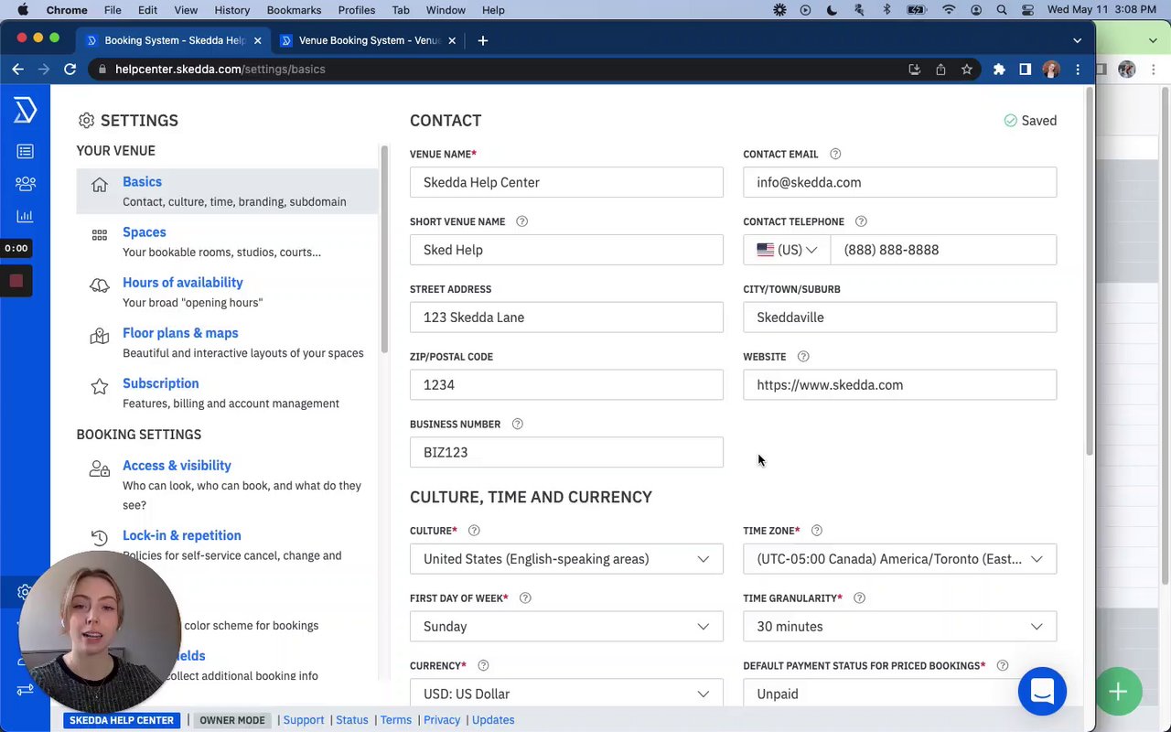Show help for Website field
Viewport: 1171px width, 732px height.
(x=803, y=357)
